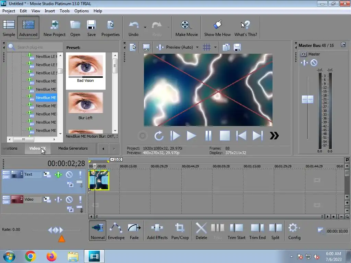Image resolution: width=351 pixels, height=263 pixels.
Task: Toggle the preview grid overlay
Action: point(207,47)
